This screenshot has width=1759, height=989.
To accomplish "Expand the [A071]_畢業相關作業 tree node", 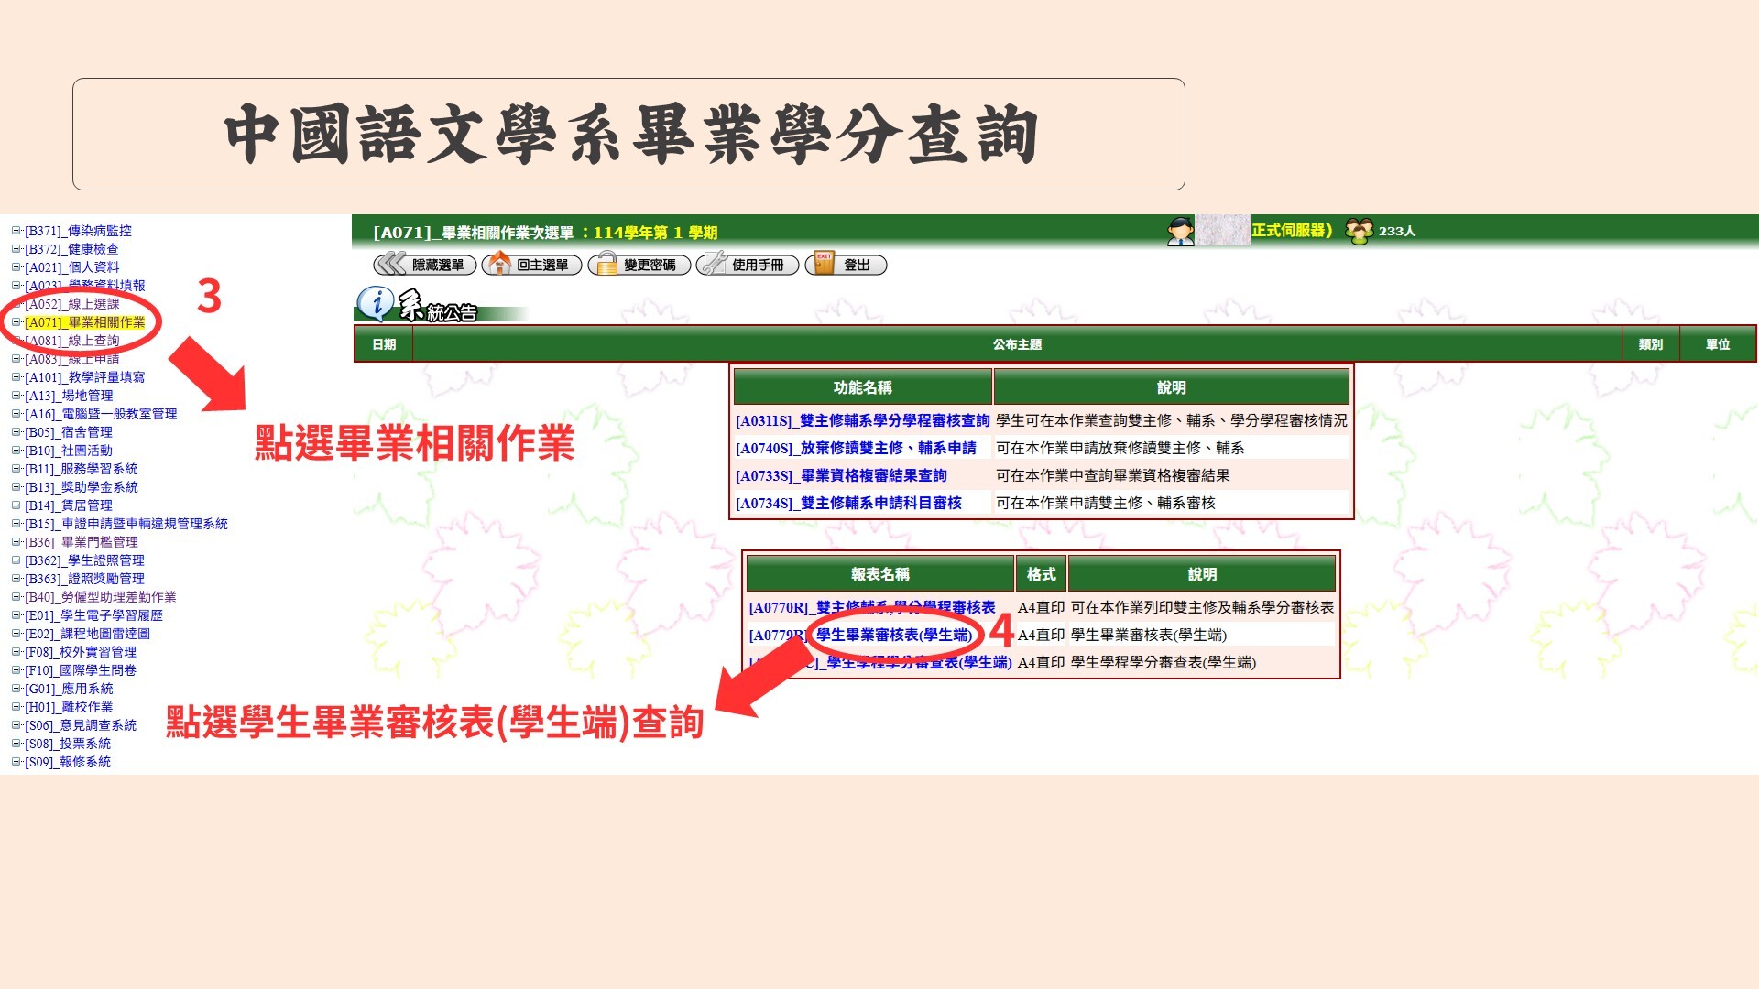I will point(16,321).
